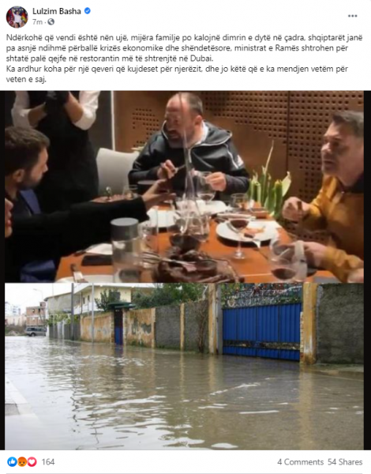Open the 4 Comments link

(300, 462)
